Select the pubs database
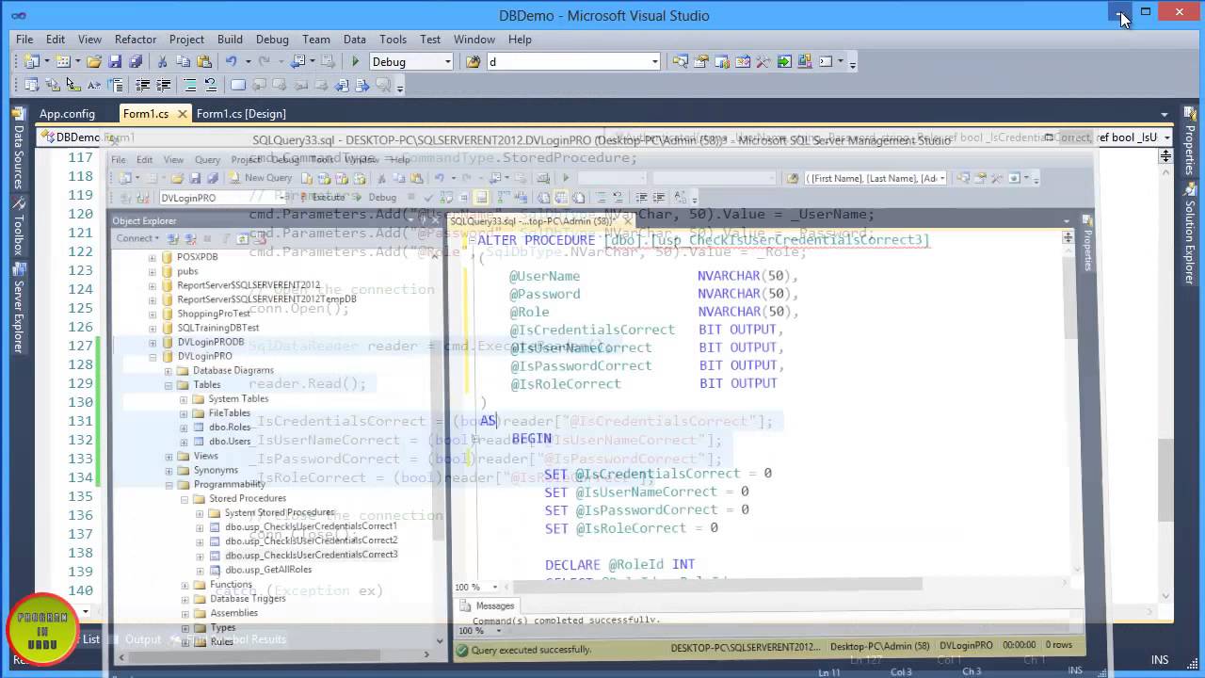The width and height of the screenshot is (1205, 678). (187, 271)
